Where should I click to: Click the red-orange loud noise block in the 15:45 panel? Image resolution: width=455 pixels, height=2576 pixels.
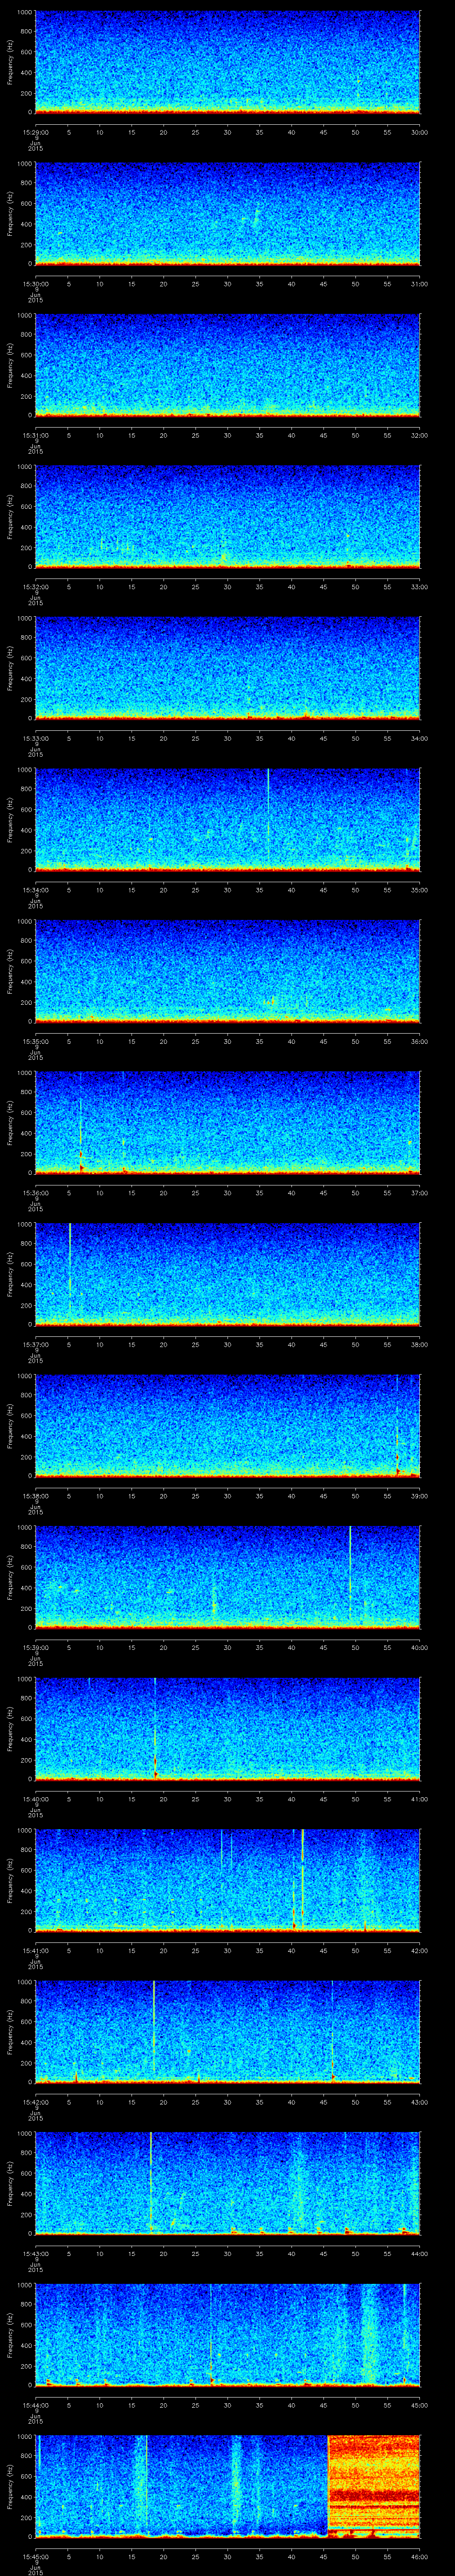coord(374,2485)
